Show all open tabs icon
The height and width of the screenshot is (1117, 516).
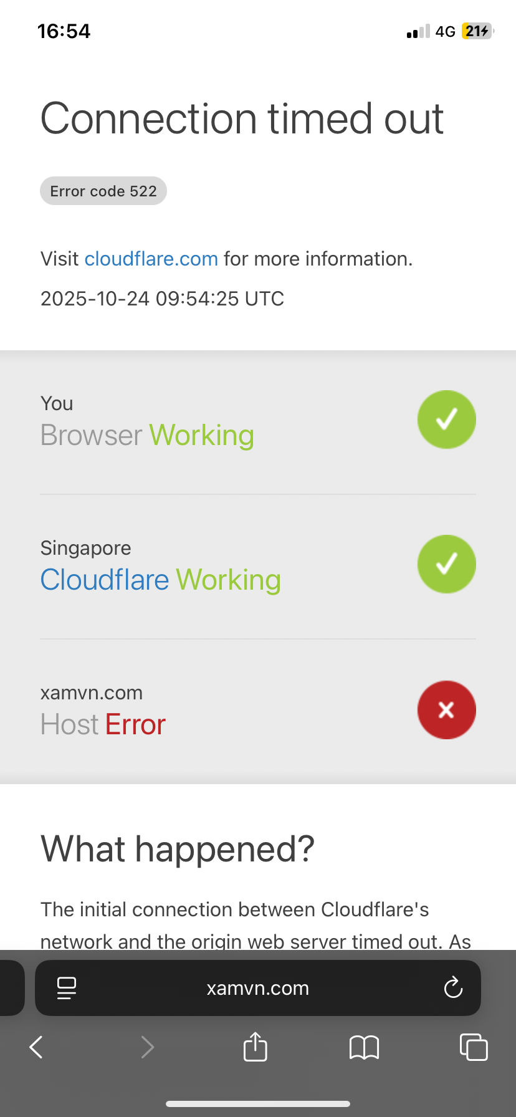point(474,1047)
